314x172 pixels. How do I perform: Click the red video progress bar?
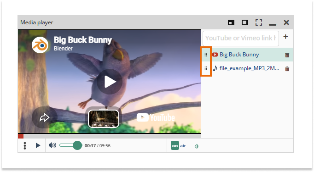(x=21, y=136)
